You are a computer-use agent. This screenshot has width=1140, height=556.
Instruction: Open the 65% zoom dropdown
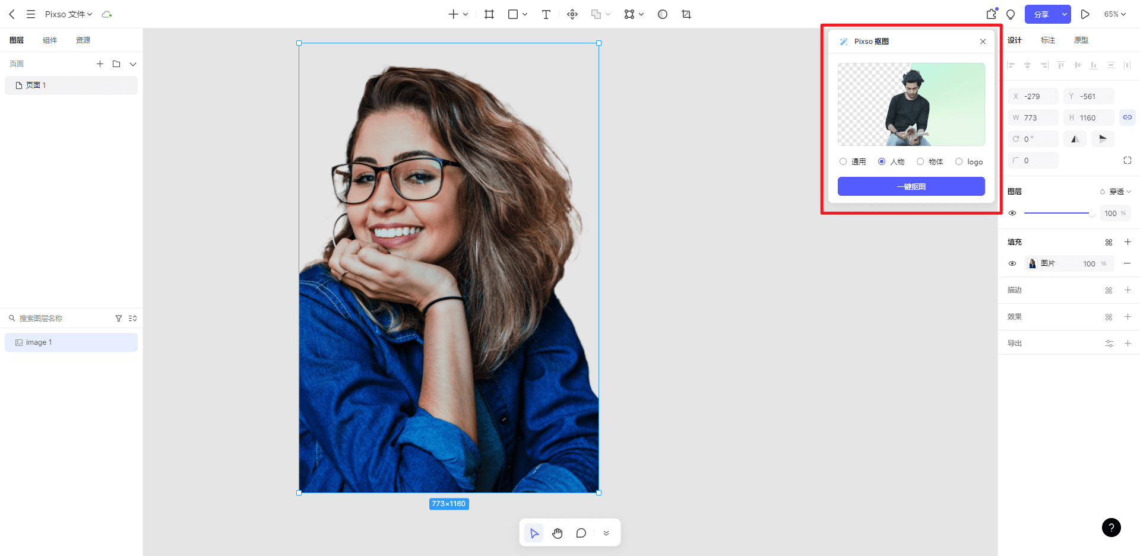pos(1114,14)
